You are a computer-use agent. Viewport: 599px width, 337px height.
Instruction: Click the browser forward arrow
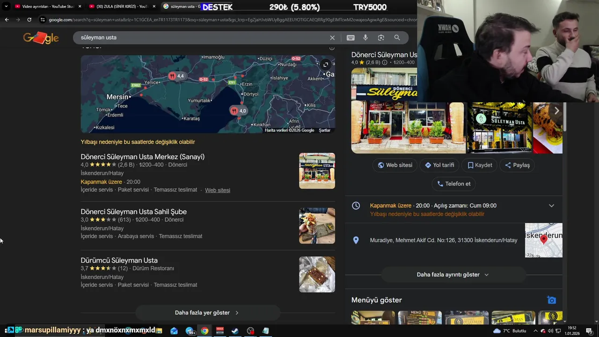[x=18, y=20]
